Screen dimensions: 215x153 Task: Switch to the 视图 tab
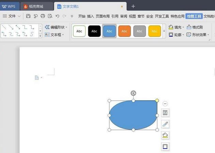click(x=132, y=16)
